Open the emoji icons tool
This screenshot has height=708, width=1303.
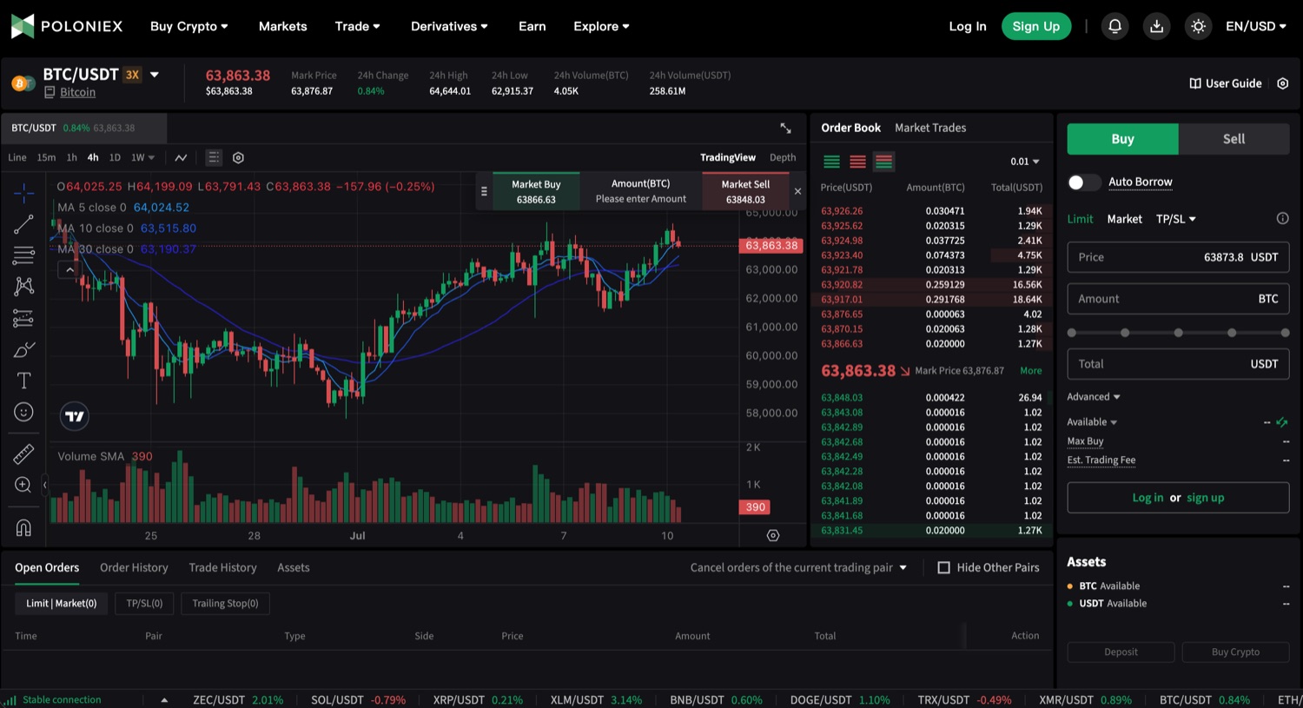pos(23,412)
